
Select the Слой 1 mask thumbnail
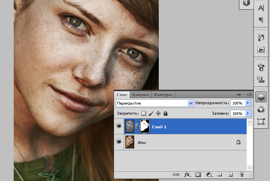tap(145, 126)
